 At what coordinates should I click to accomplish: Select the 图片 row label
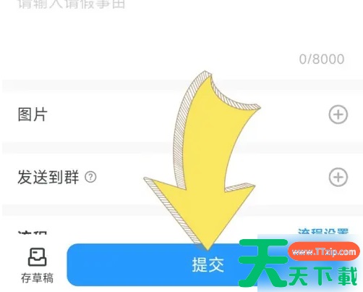(x=33, y=114)
